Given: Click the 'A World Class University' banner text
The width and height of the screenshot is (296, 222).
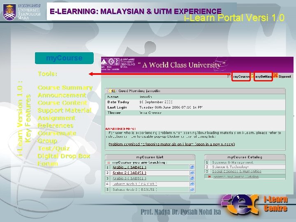Looking at the screenshot, I should (181, 65).
